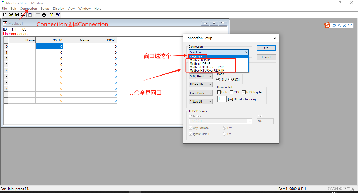Image resolution: width=358 pixels, height=193 pixels.
Task: Click row header 5 in Mbslave1 table
Action: (6, 77)
